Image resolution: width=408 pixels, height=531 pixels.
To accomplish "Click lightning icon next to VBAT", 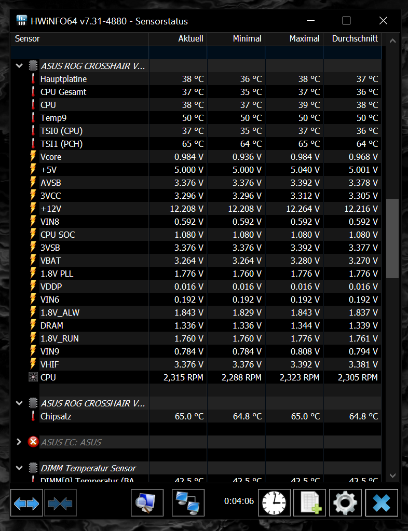I will click(x=33, y=260).
